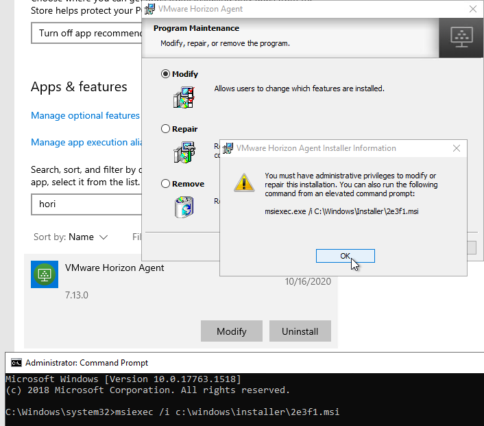Close the VMware Horizon Agent maintenance window
484x426 pixels.
pos(472,10)
